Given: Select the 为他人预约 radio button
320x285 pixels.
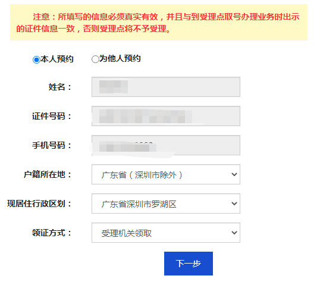Looking at the screenshot, I should click(95, 59).
